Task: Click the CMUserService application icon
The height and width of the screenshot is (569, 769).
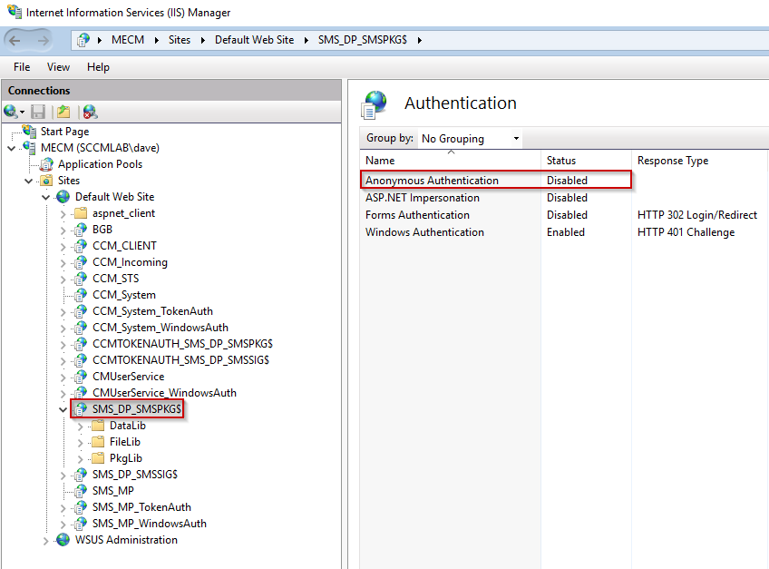Action: pyautogui.click(x=80, y=377)
